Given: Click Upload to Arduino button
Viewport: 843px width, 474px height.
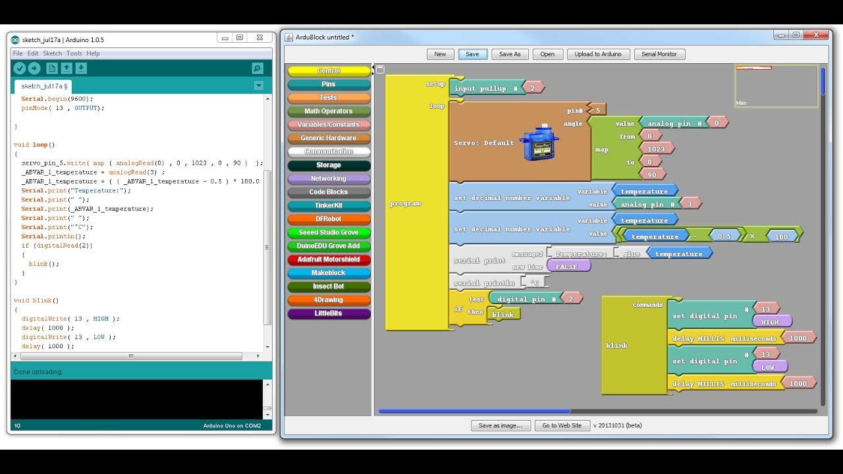Looking at the screenshot, I should (598, 54).
